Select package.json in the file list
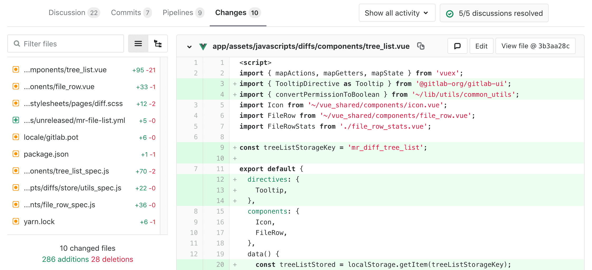 coord(46,154)
